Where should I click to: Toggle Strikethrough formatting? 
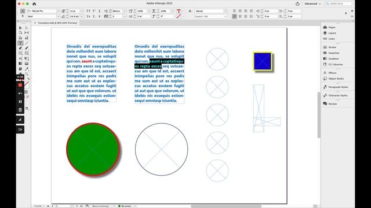tap(99, 17)
